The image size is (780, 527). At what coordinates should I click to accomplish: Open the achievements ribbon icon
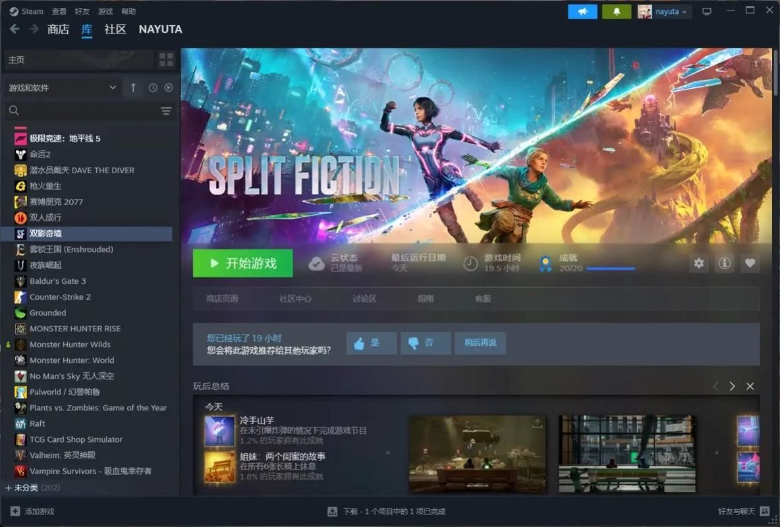[x=545, y=263]
